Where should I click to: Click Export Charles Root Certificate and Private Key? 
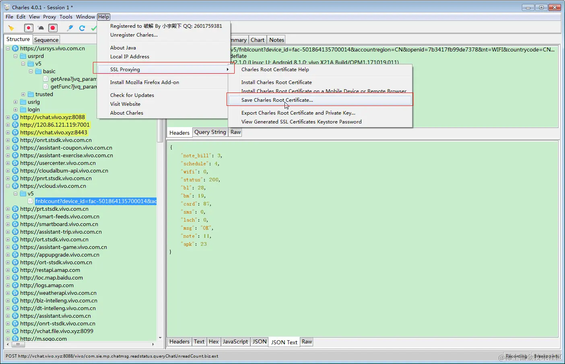320,113
